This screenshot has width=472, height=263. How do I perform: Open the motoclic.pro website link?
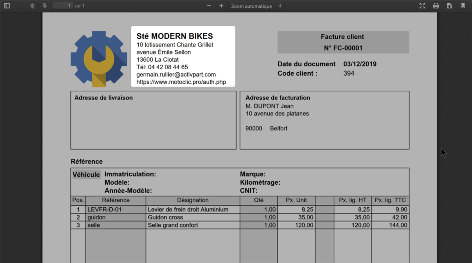click(x=181, y=82)
